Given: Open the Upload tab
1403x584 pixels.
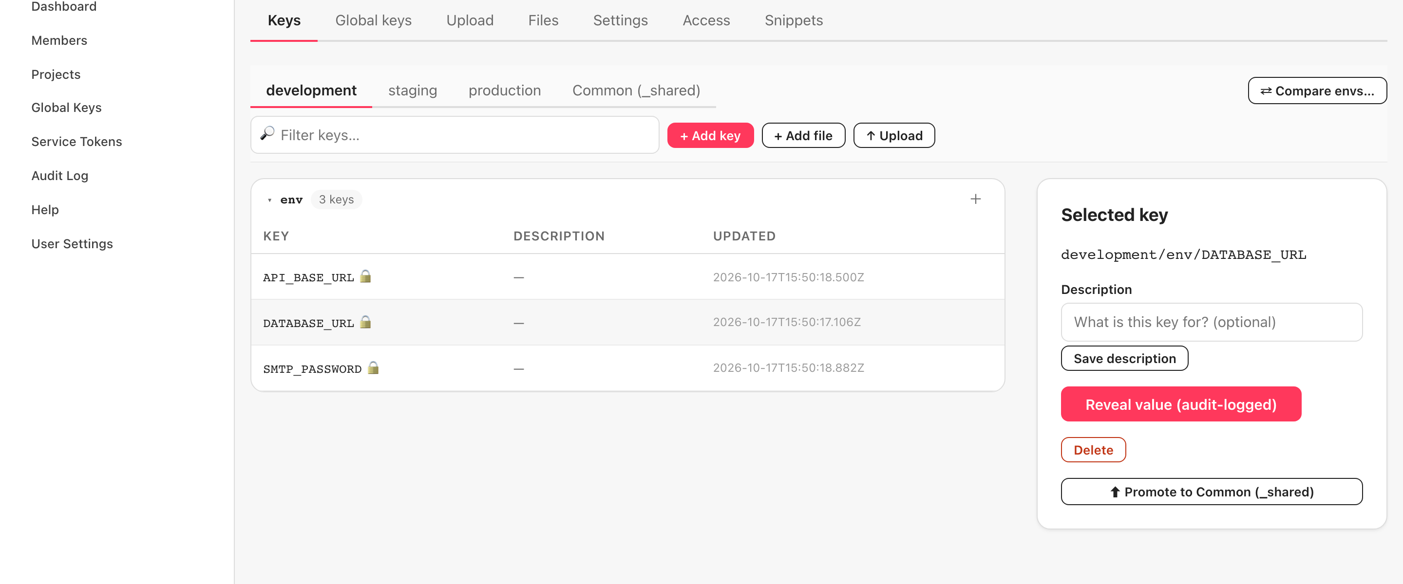Looking at the screenshot, I should [x=470, y=20].
